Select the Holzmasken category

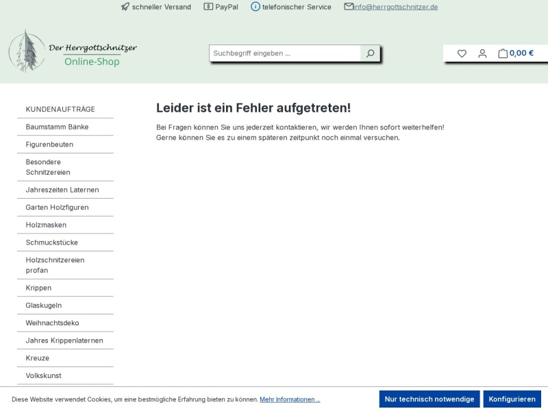(x=65, y=225)
